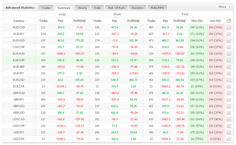Open the Duration tab
The image size is (236, 145).
[138, 8]
